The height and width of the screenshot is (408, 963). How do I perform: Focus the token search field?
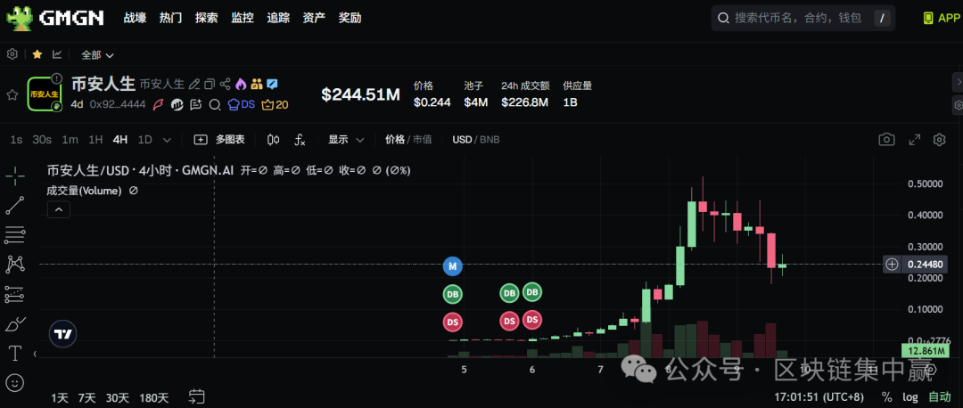click(x=802, y=18)
